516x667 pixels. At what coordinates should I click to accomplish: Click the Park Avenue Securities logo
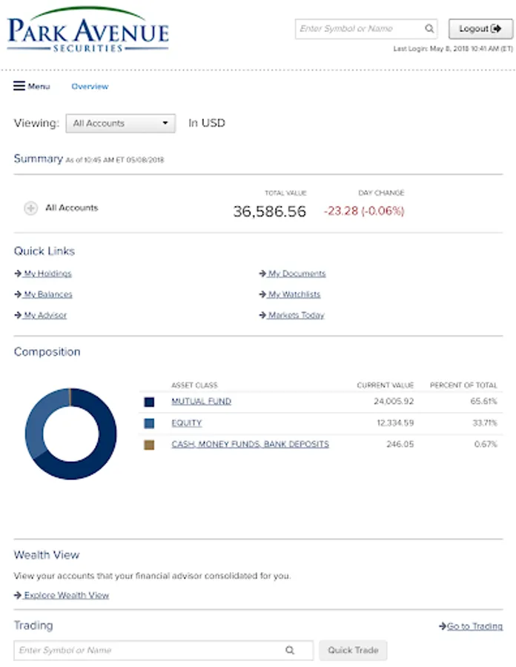pos(88,30)
